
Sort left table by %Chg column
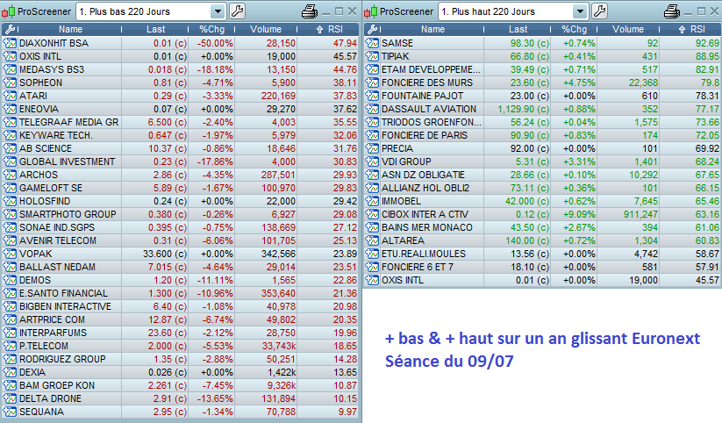pyautogui.click(x=211, y=30)
